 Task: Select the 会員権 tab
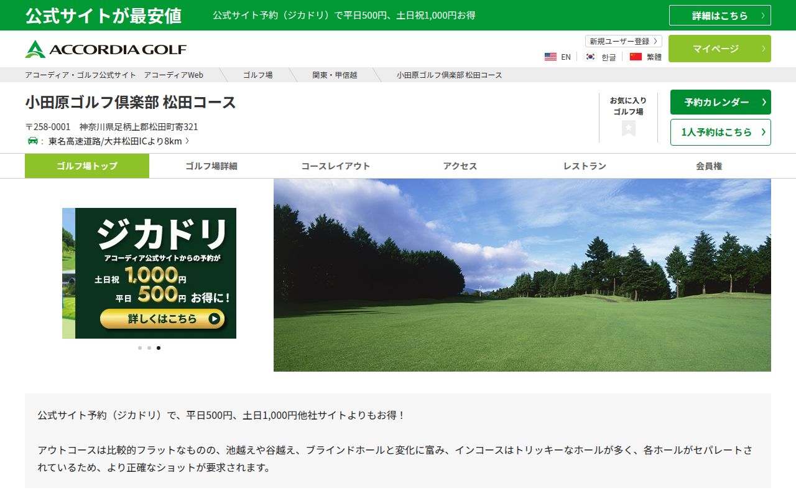coord(709,166)
